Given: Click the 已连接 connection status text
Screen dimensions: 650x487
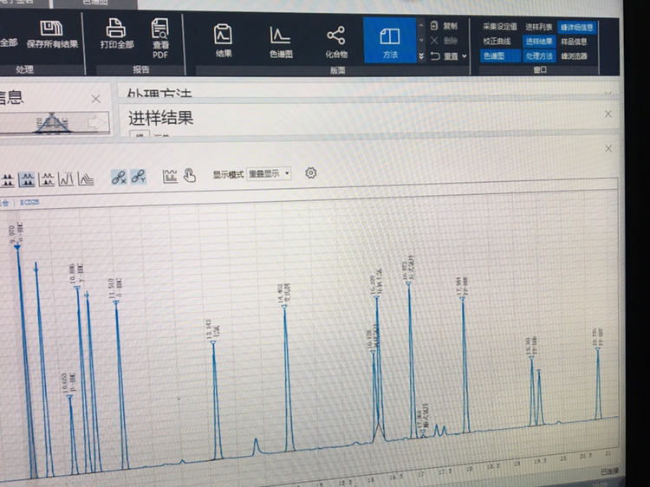Looking at the screenshot, I should (609, 471).
